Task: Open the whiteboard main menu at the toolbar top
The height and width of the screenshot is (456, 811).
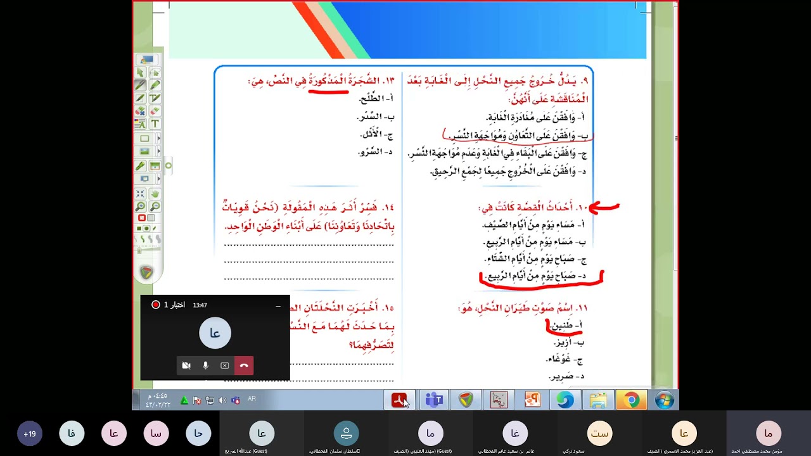Action: [x=146, y=60]
